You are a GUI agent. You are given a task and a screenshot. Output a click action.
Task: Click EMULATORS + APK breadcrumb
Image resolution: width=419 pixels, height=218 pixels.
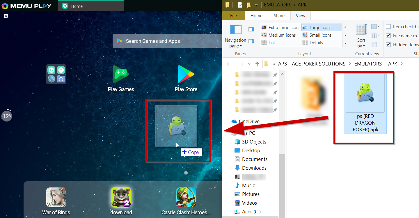pyautogui.click(x=376, y=64)
